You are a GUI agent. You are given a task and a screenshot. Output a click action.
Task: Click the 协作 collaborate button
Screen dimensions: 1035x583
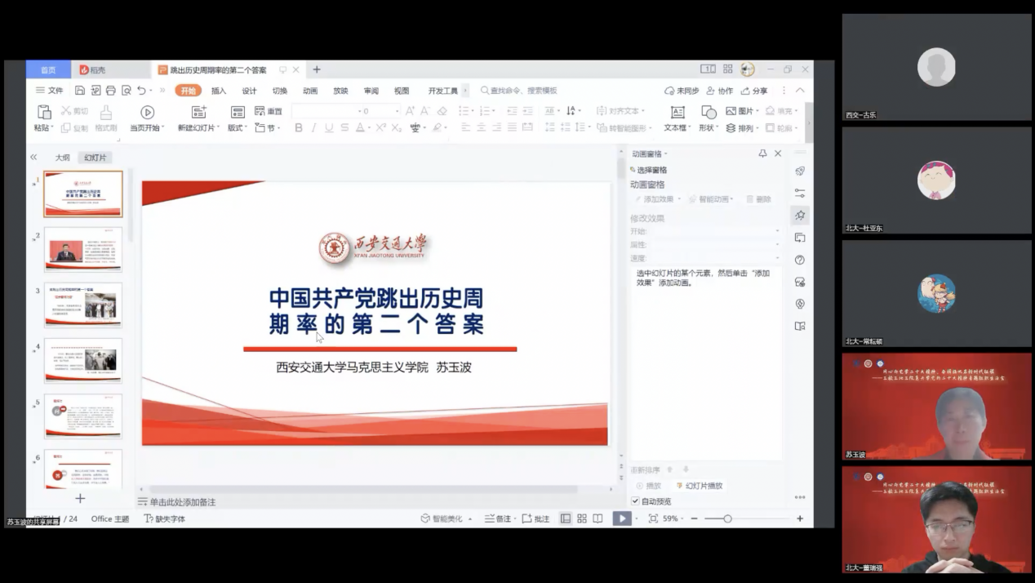[720, 91]
